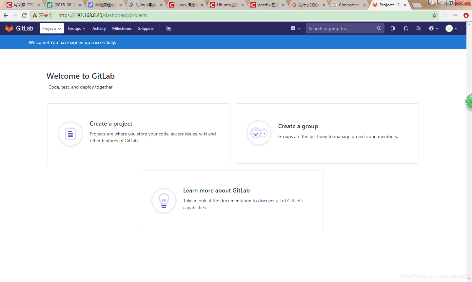Click the browser forward arrow
This screenshot has height=282, width=472.
(x=15, y=15)
